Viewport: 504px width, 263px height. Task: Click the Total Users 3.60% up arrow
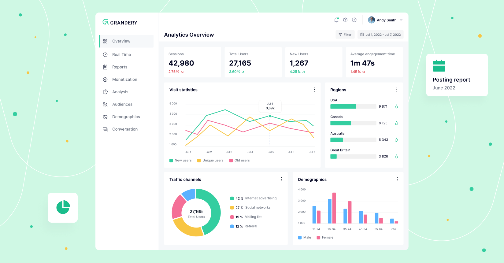[243, 72]
